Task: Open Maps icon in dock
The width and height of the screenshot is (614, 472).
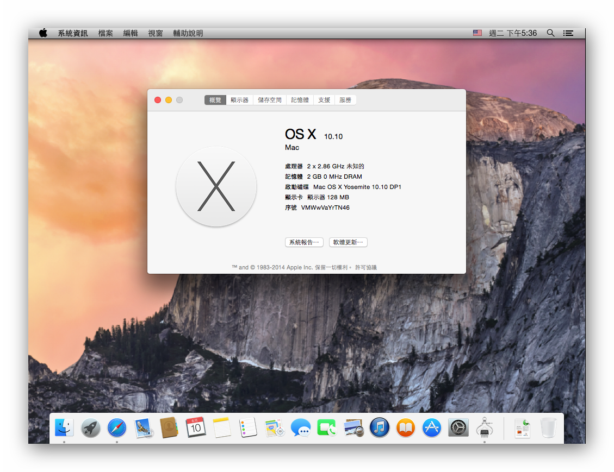Action: pyautogui.click(x=274, y=427)
